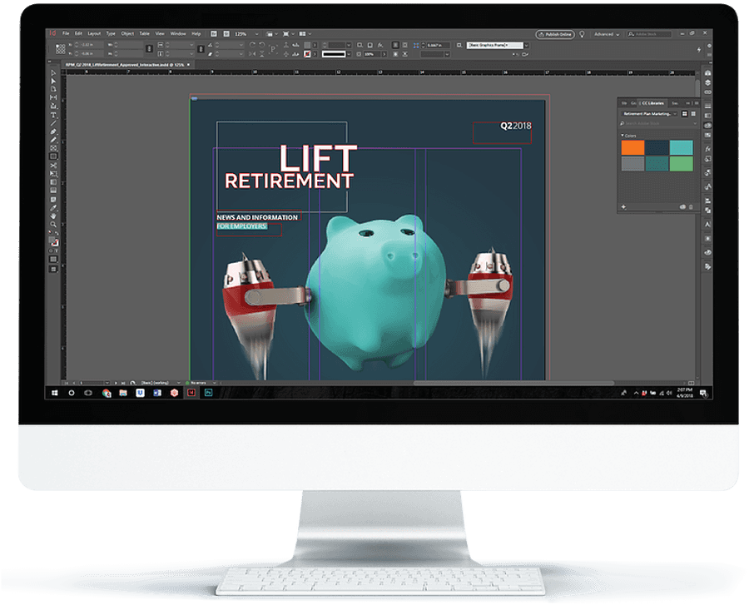Switch to the CC Libraries tab
This screenshot has width=749, height=605.
(x=652, y=103)
